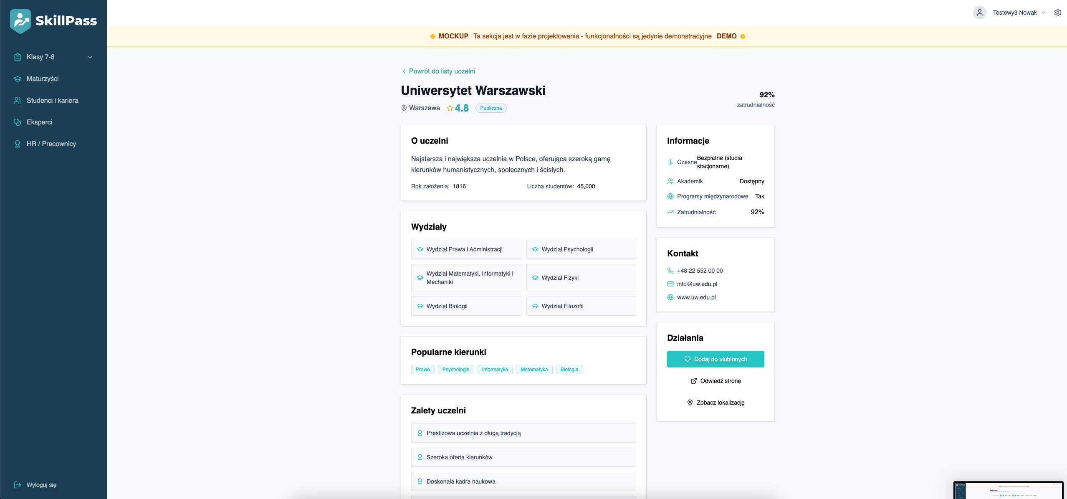Click the Uniwersytet Warszawski heading
Viewport: 1067px width, 499px height.
(x=473, y=90)
